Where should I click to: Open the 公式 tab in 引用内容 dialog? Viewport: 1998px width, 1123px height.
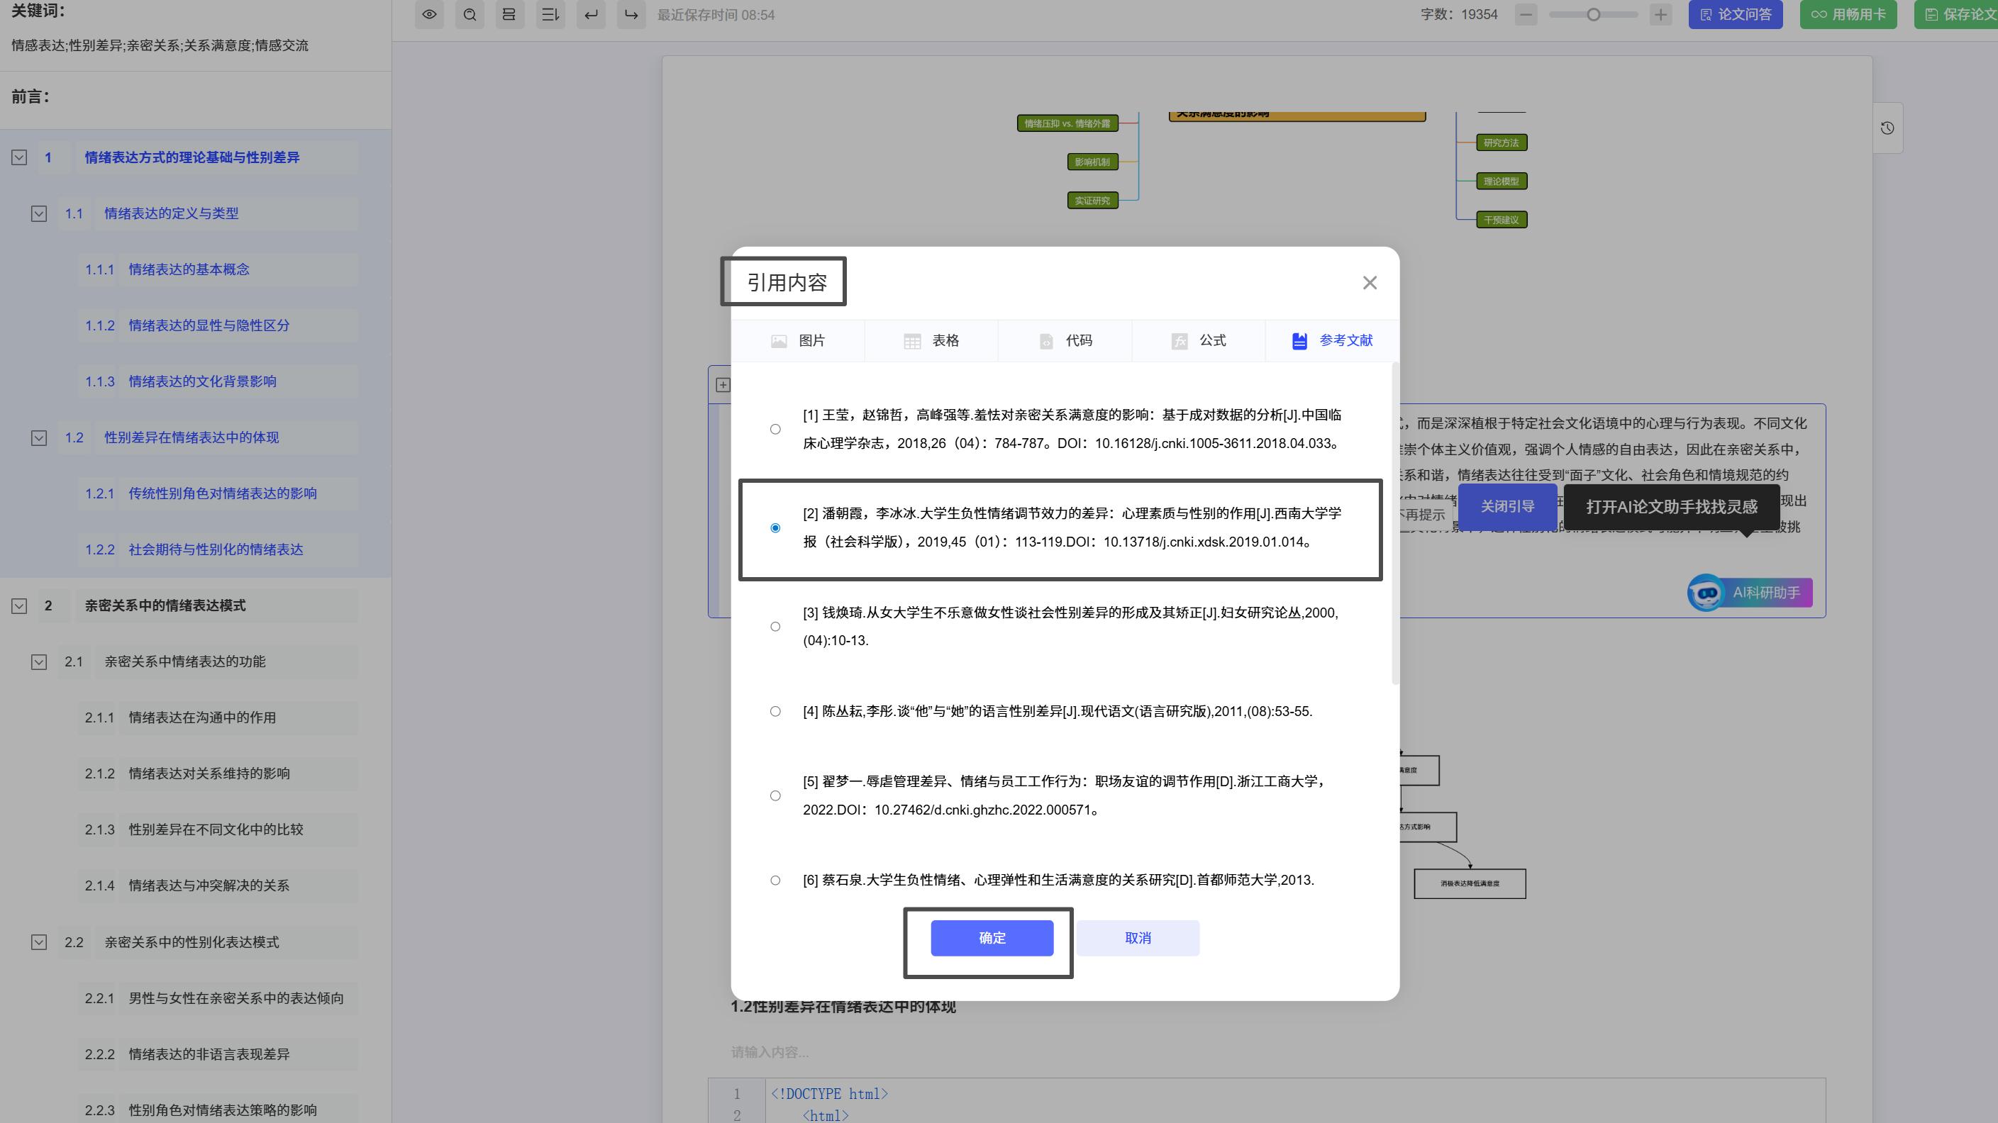pyautogui.click(x=1197, y=340)
